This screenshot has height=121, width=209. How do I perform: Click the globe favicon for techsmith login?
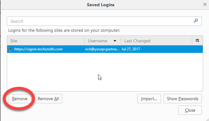click(10, 49)
